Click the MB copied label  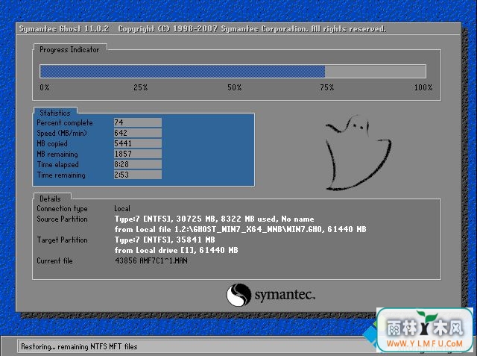(52, 144)
